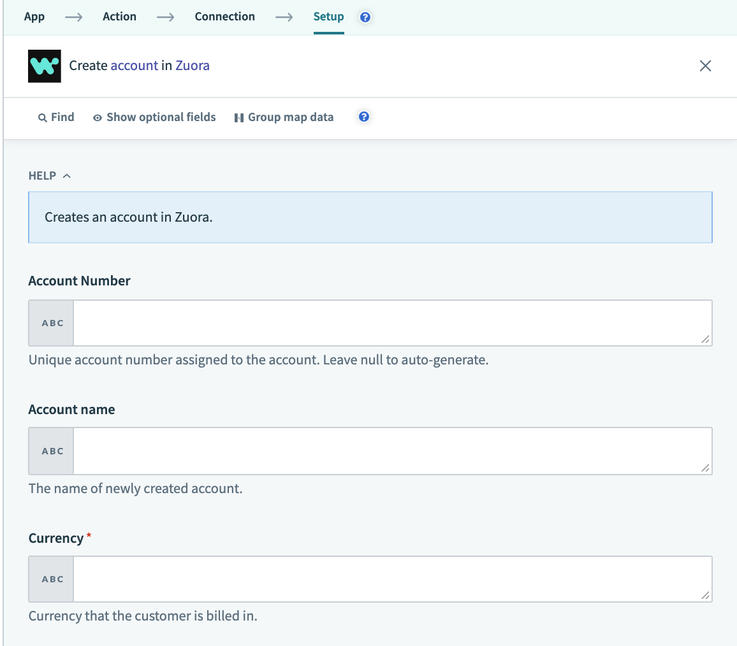The width and height of the screenshot is (737, 646).
Task: Click the ABC indicator beside Account name
Action: [x=50, y=450]
